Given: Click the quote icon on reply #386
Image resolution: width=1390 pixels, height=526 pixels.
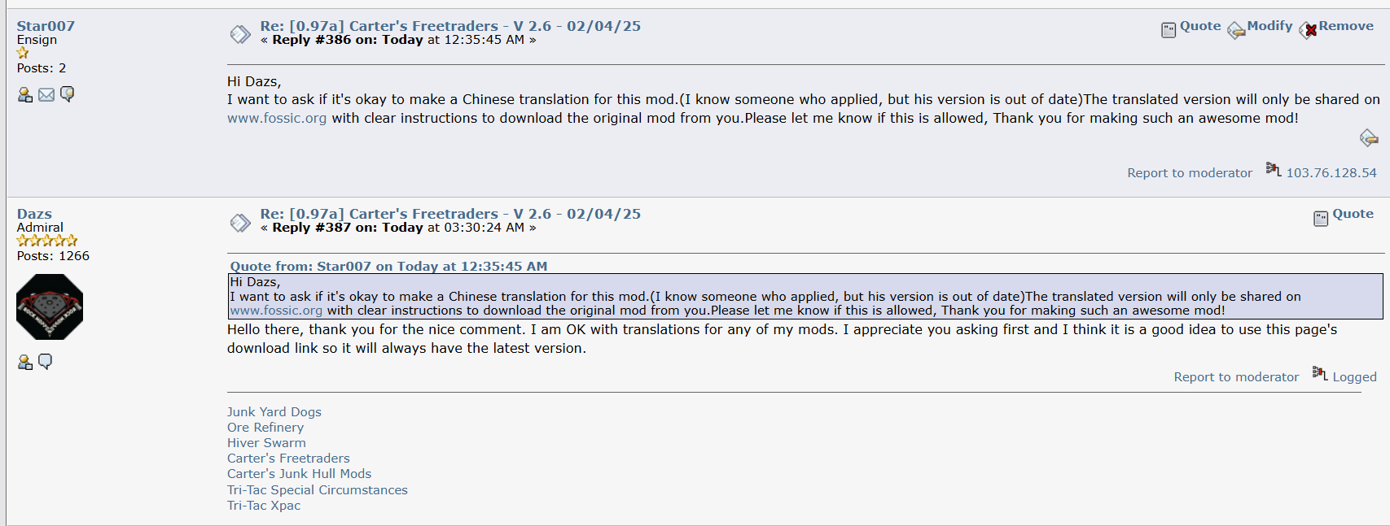Looking at the screenshot, I should (1169, 30).
